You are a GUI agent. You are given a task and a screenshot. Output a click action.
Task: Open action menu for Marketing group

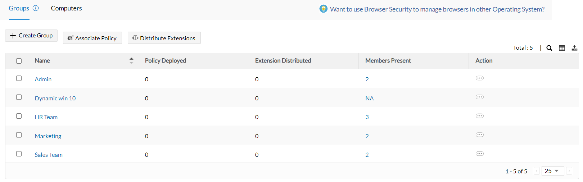coord(480,135)
